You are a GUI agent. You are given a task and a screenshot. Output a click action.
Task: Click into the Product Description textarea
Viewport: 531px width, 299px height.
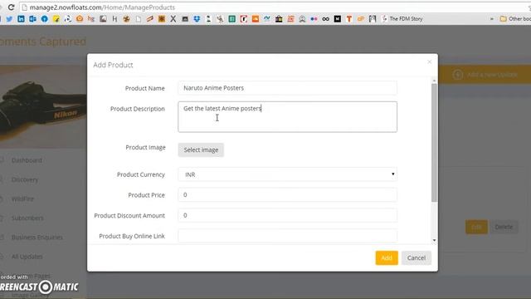pos(287,116)
